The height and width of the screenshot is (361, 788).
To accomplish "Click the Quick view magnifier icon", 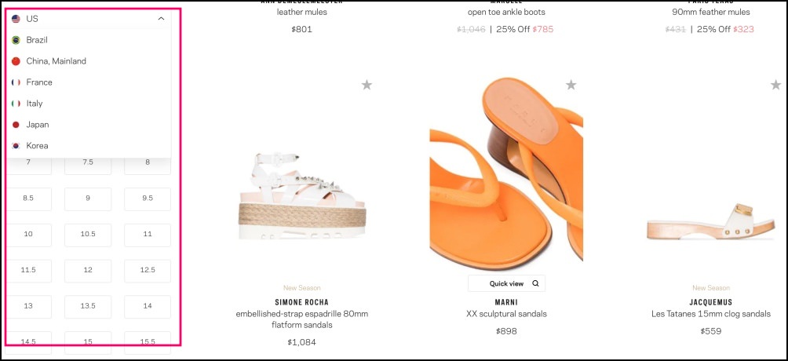I will pyautogui.click(x=535, y=283).
